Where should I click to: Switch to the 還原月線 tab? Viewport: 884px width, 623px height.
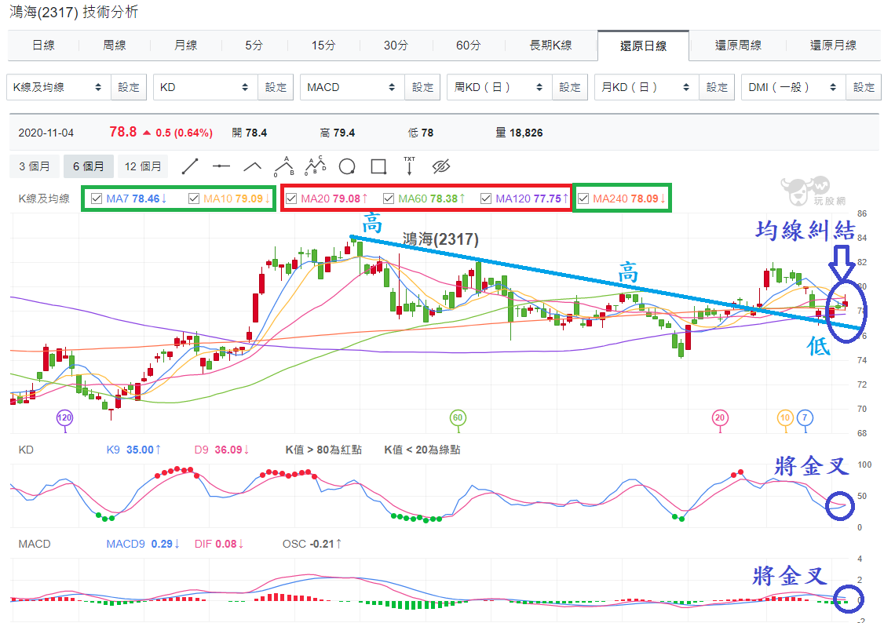click(x=833, y=45)
